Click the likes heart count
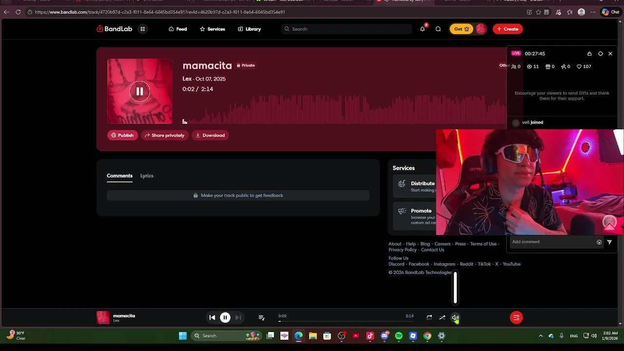 tap(584, 66)
